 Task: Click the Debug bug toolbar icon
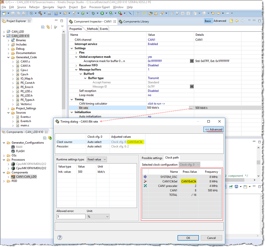pyautogui.click(x=93, y=13)
